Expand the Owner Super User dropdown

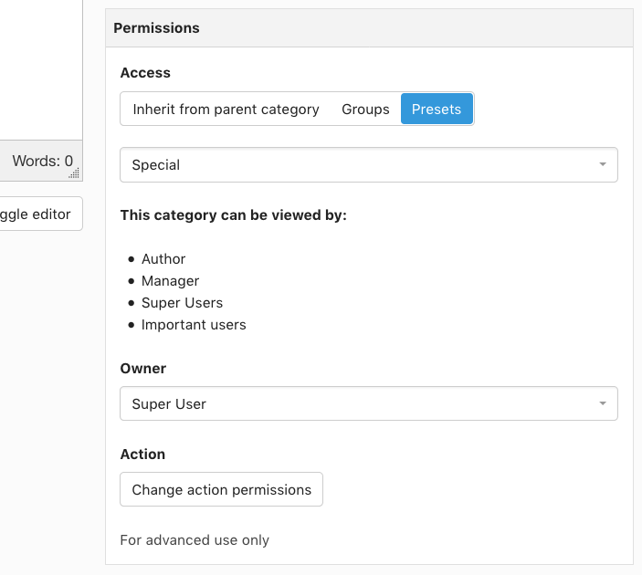(368, 403)
